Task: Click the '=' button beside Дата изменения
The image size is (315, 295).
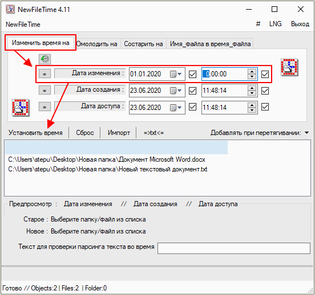Action: 45,74
